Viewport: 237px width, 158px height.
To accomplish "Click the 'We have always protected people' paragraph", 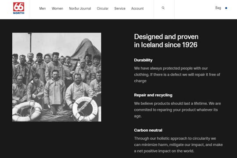I will (177, 75).
